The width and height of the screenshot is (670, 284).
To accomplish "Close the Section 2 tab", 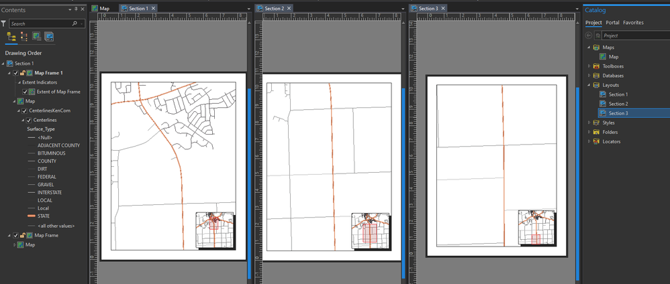I will (x=289, y=8).
